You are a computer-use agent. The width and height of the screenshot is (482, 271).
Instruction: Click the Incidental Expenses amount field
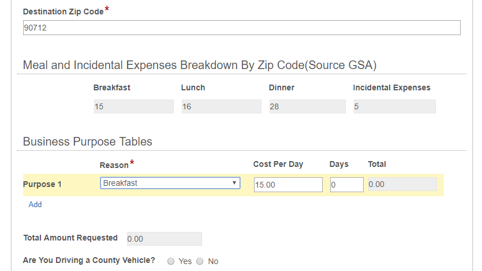click(x=395, y=106)
